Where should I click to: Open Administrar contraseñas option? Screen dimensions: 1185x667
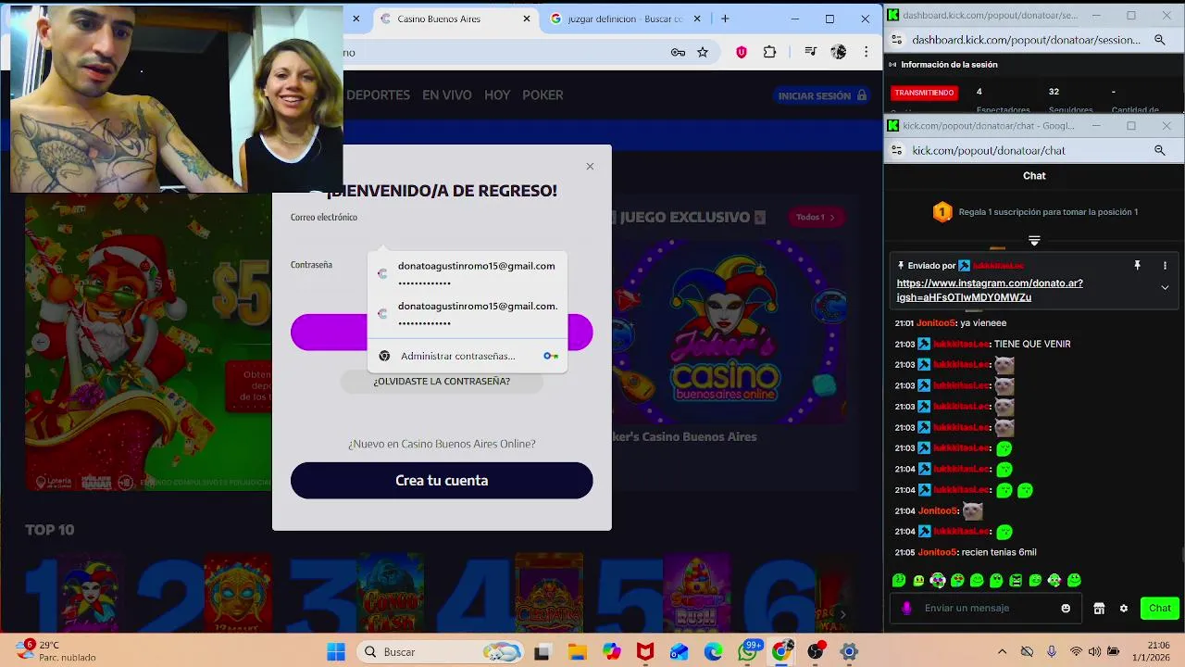tap(468, 356)
